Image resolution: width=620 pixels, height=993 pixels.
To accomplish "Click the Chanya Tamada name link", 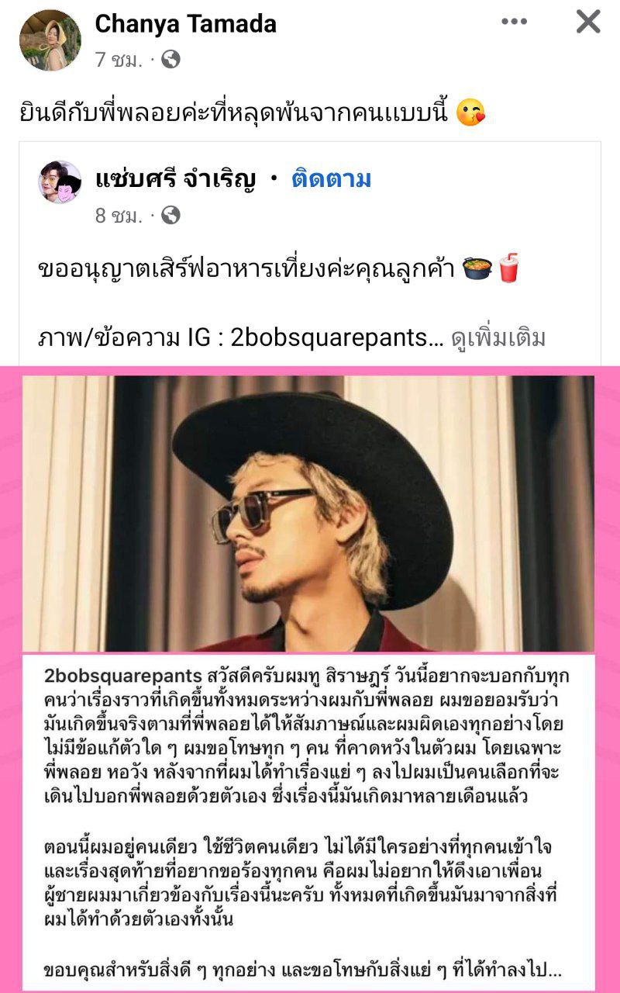I will pyautogui.click(x=185, y=24).
